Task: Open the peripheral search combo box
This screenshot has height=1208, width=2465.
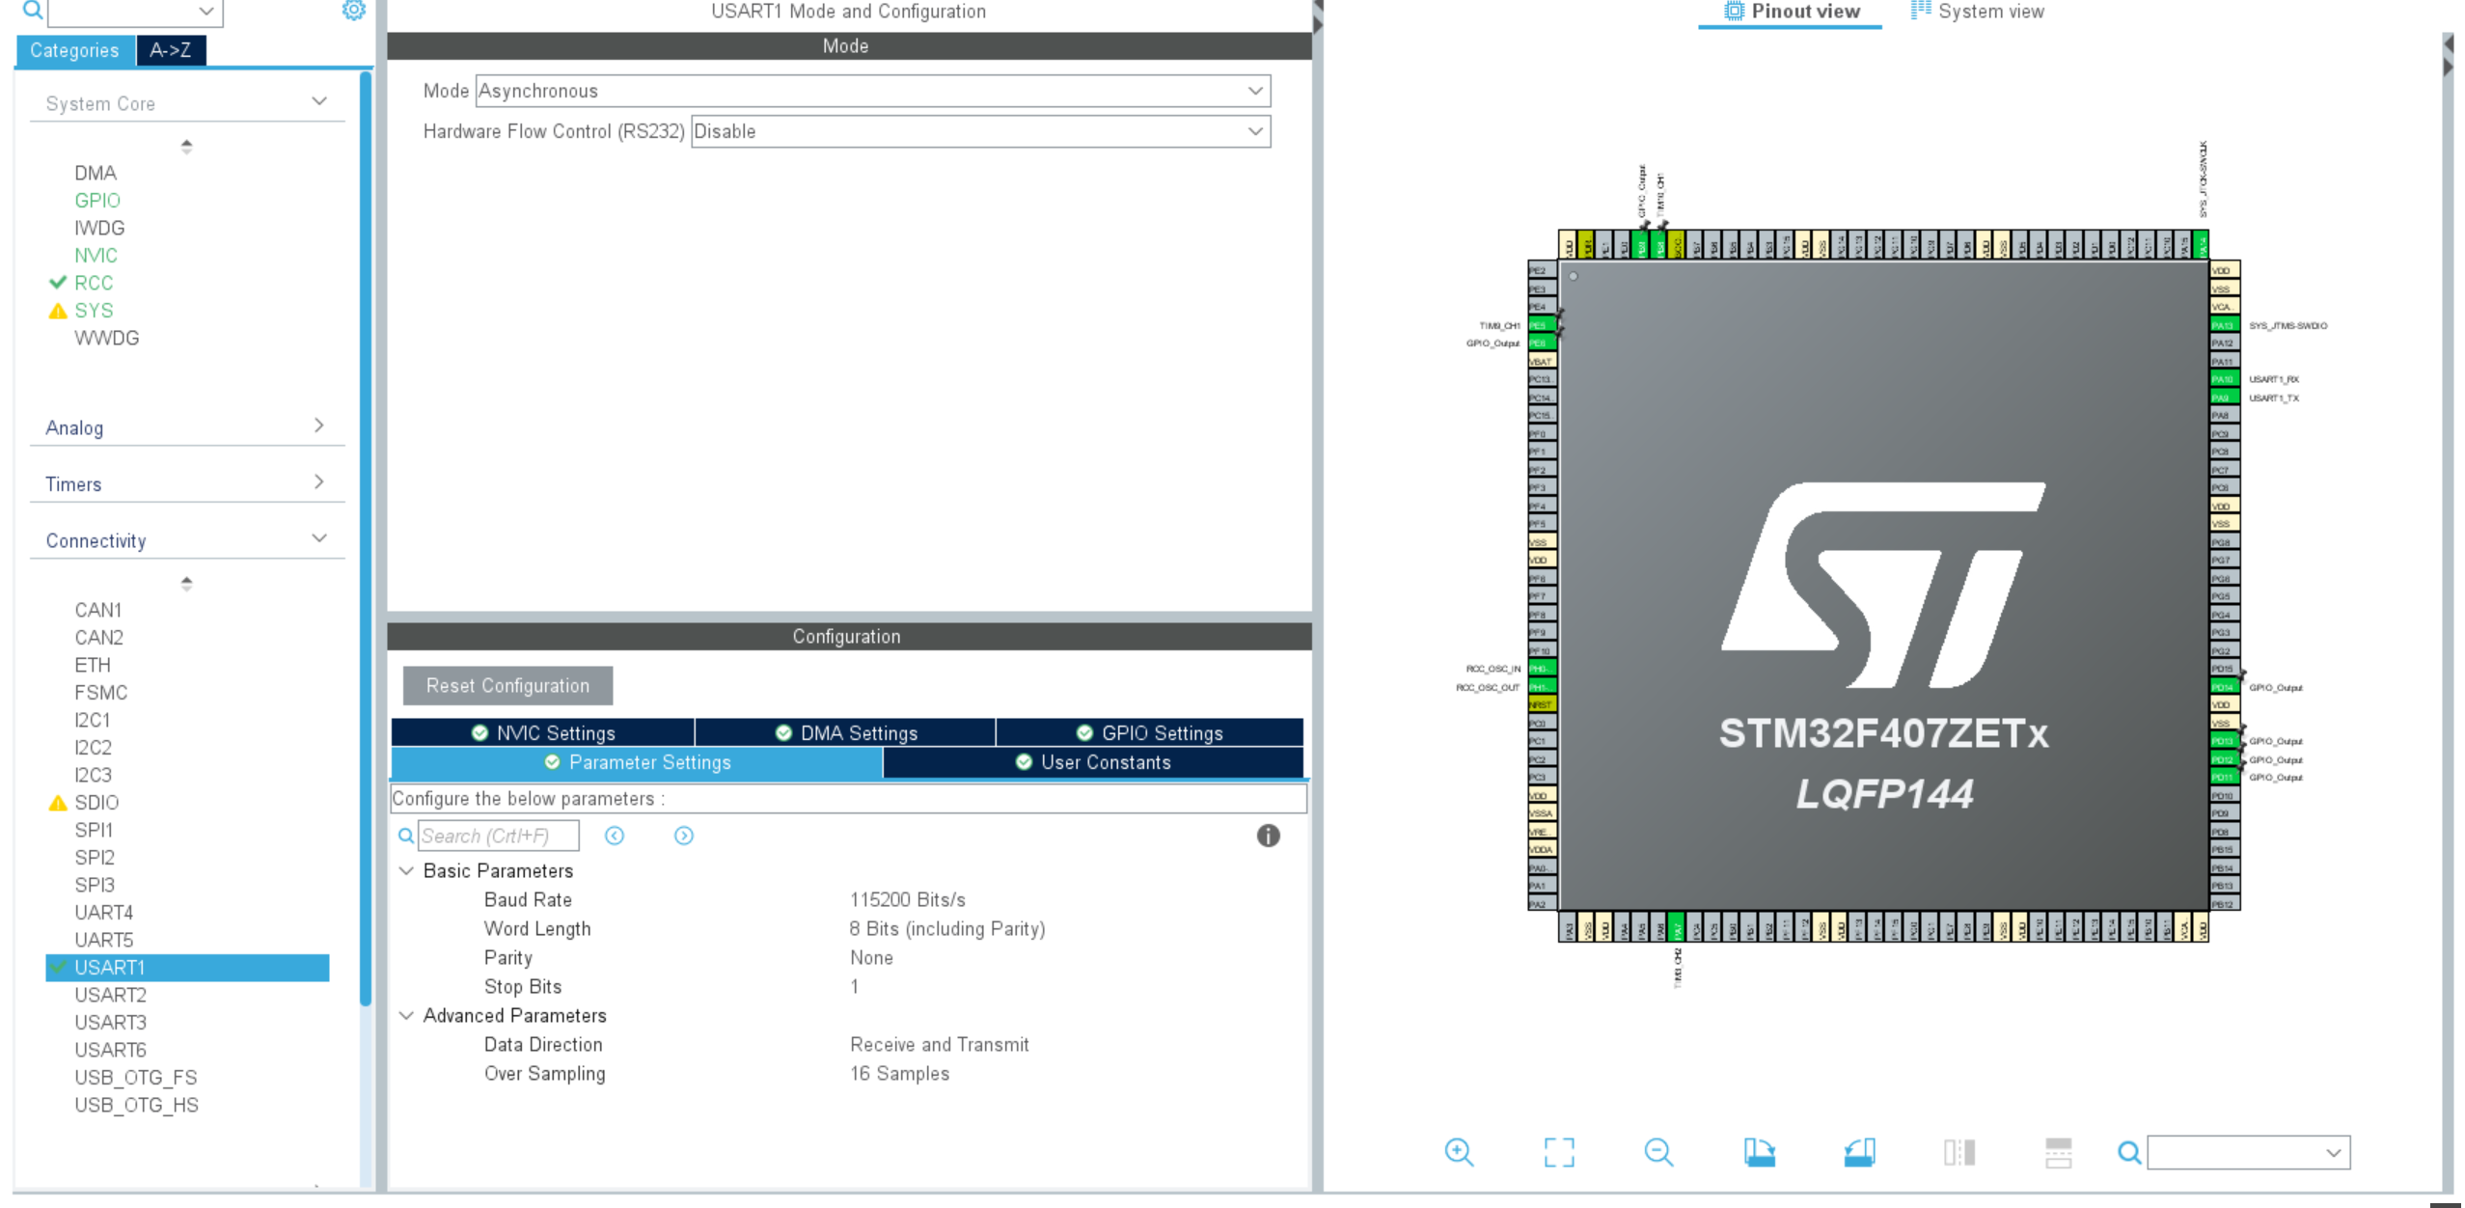Action: pos(135,12)
